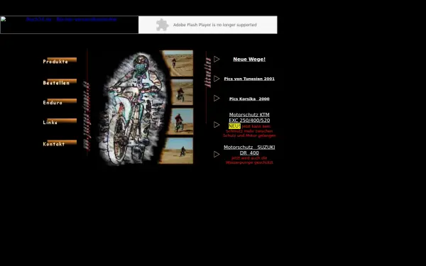Open the Pics Korsika 2000 link
The width and height of the screenshot is (426, 266).
tap(249, 99)
